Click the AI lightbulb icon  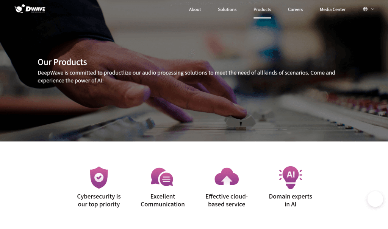tap(291, 178)
